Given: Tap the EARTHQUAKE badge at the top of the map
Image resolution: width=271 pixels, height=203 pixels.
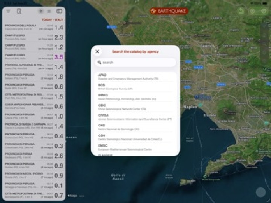Looking at the screenshot, I should [169, 11].
